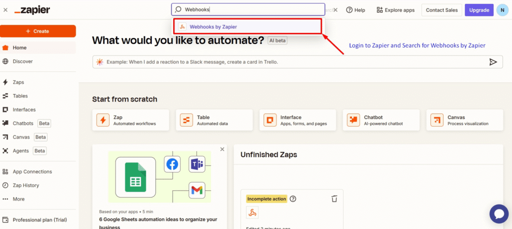Select the Agents sidebar icon
This screenshot has height=229, width=512.
[5, 151]
